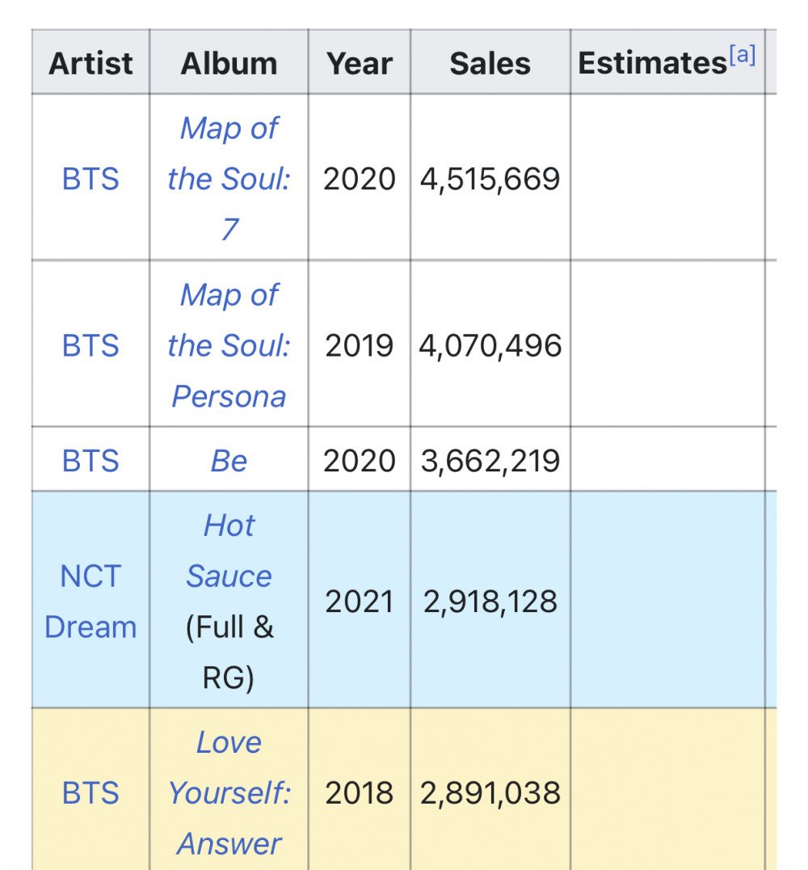808x870 pixels.
Task: Open BTS link in the Be row
Action: [90, 461]
